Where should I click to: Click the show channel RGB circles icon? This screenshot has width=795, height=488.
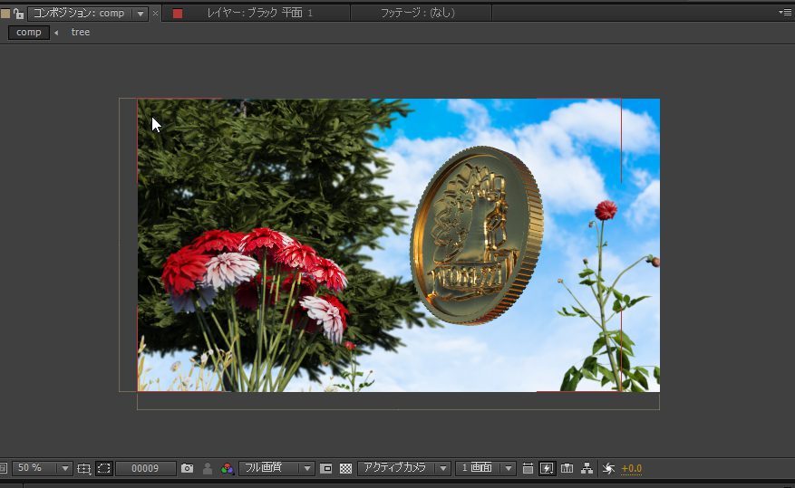[227, 468]
